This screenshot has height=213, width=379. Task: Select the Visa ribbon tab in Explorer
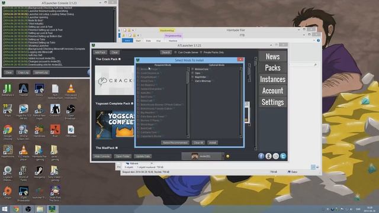(158, 41)
